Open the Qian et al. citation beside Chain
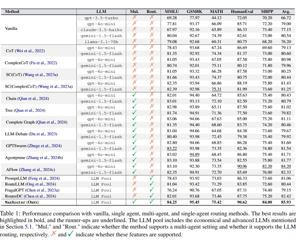Image resolution: width=296 pixels, height=244 pixels. coord(33,99)
